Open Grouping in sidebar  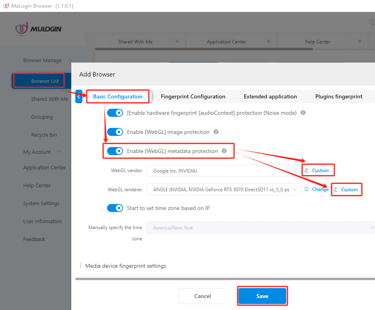(42, 117)
